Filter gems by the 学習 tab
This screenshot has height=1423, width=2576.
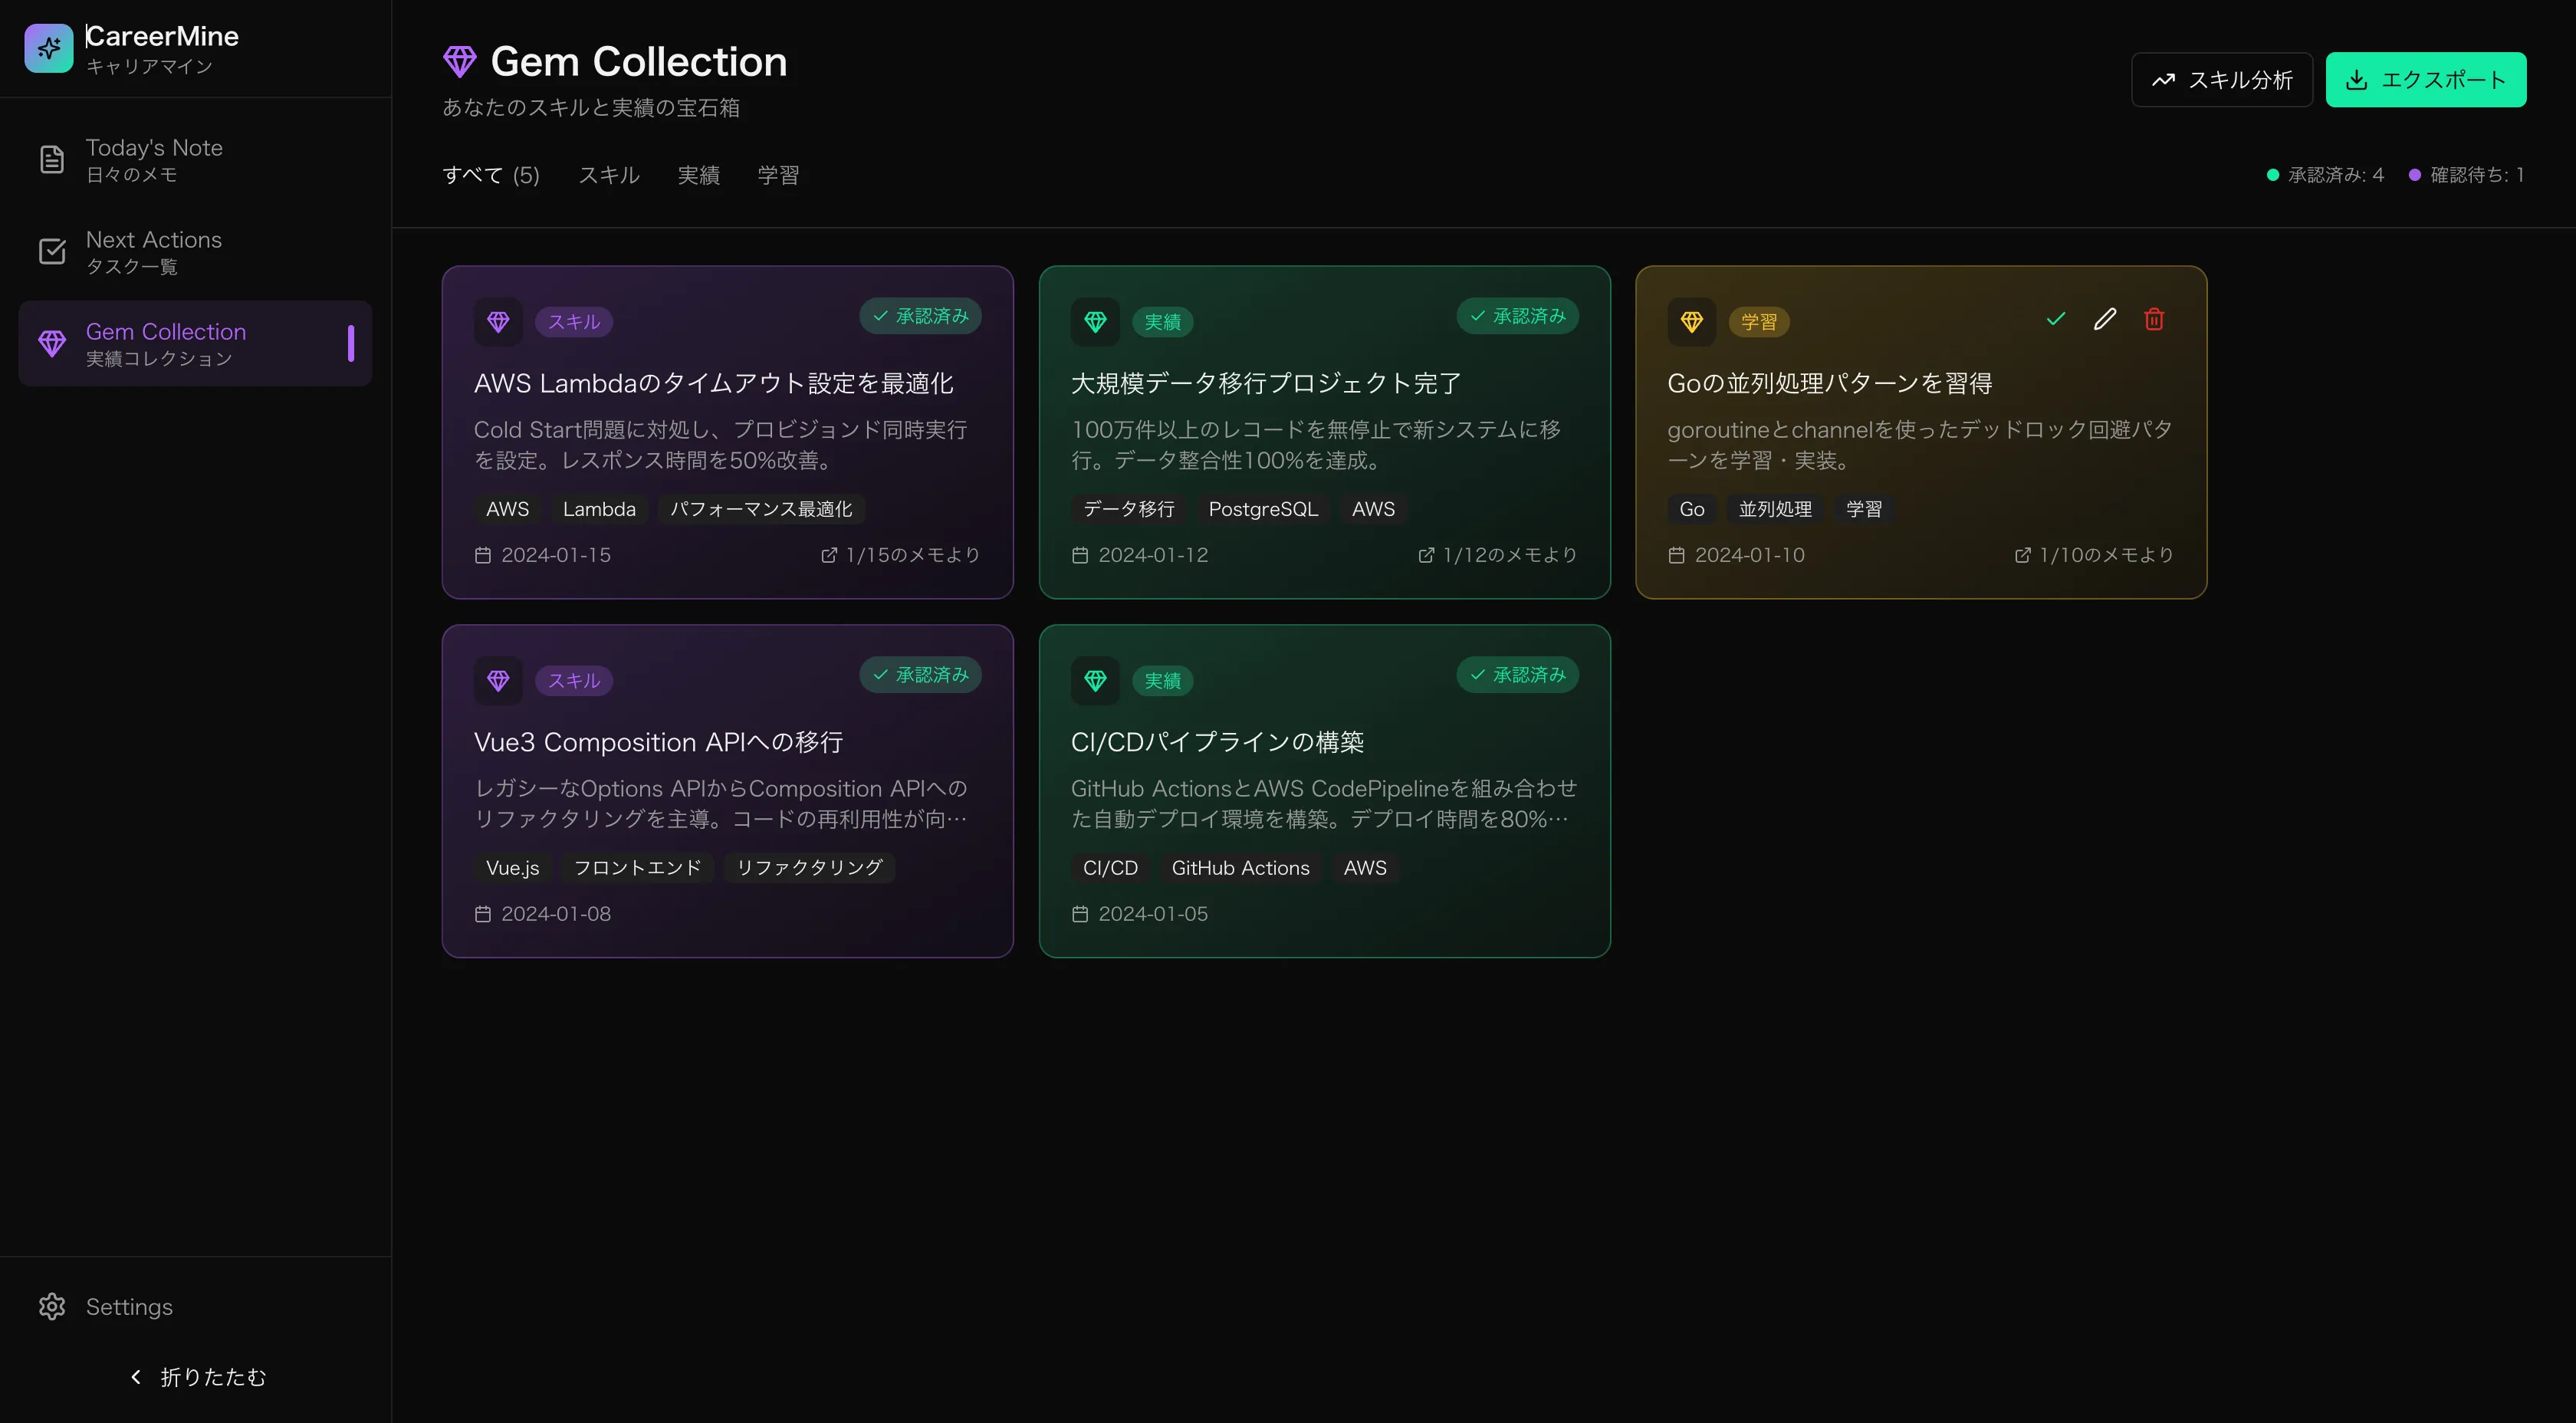(x=777, y=175)
